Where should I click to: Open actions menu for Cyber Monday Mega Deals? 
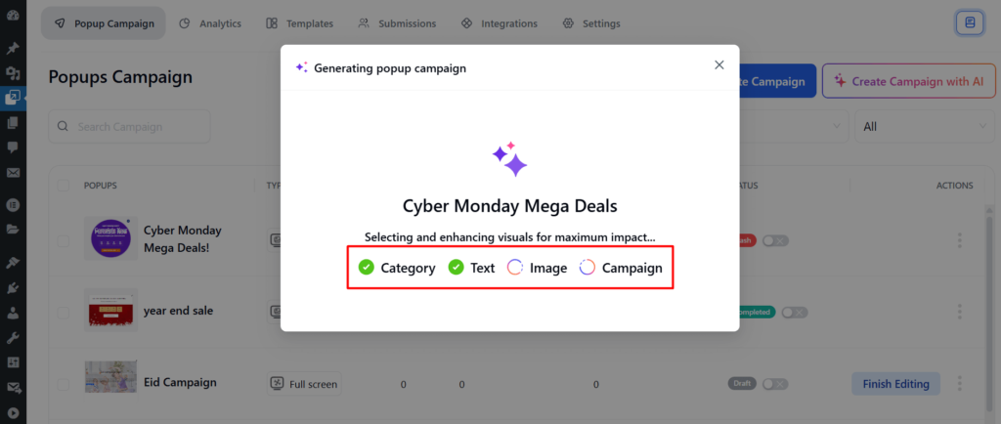(959, 240)
